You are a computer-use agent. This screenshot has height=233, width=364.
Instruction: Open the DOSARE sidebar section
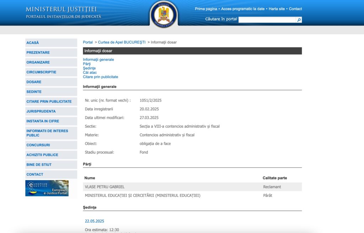click(x=34, y=82)
